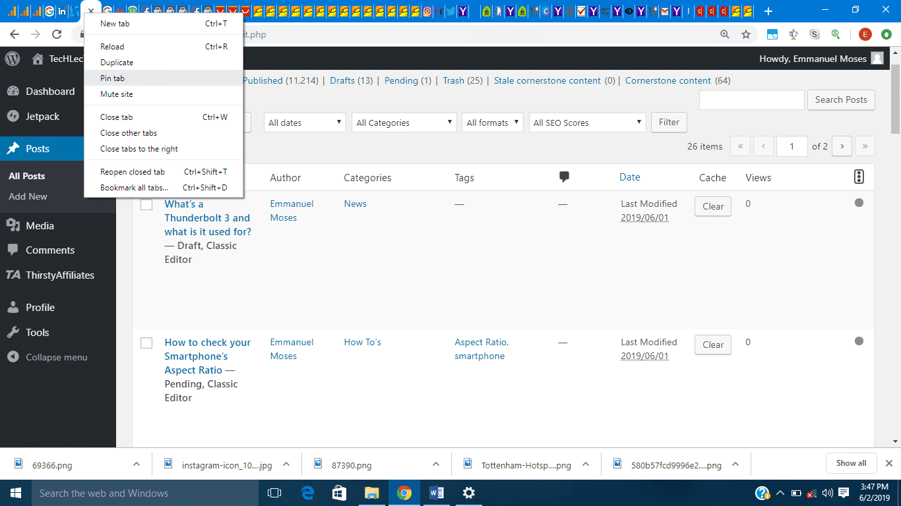Expand options for 87390.png download
This screenshot has width=901, height=506.
point(436,464)
